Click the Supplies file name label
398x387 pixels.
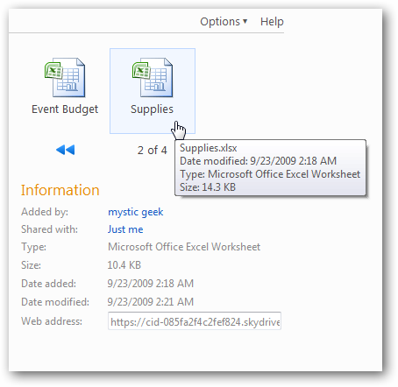(x=152, y=109)
